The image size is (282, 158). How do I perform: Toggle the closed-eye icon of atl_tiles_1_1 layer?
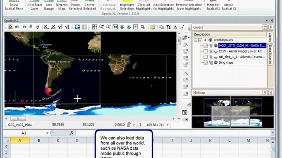[x=215, y=57]
